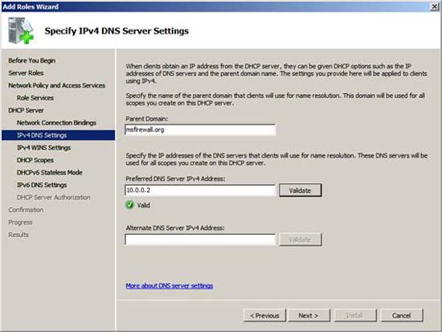Click the Preferred DNS Server IPv4 Address field
The width and height of the screenshot is (442, 332).
pyautogui.click(x=200, y=190)
